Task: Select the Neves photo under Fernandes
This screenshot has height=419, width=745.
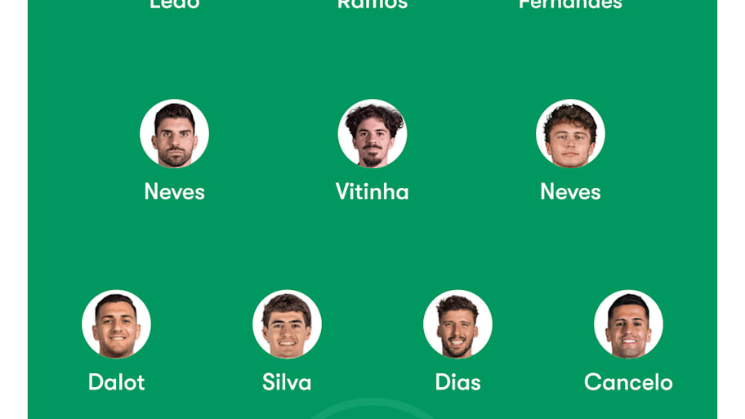Action: point(570,133)
